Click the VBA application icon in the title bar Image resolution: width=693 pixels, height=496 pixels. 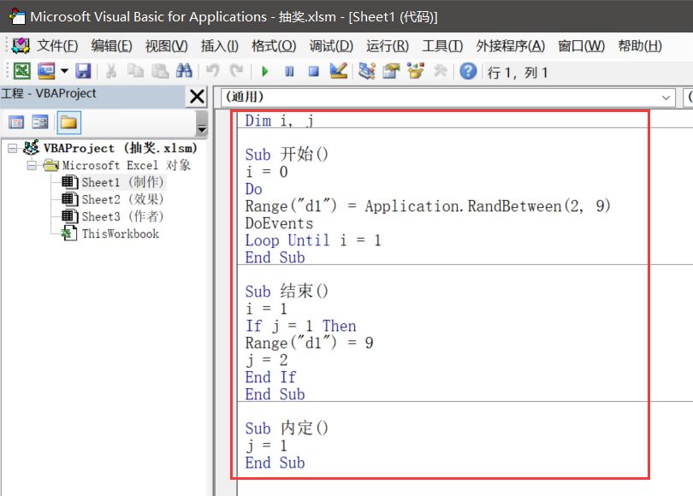(x=17, y=16)
